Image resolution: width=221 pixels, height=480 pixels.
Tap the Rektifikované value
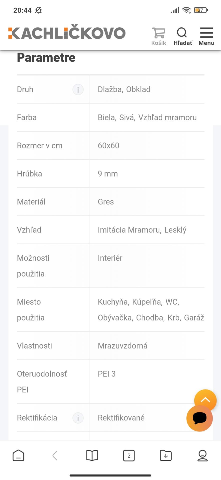121,418
